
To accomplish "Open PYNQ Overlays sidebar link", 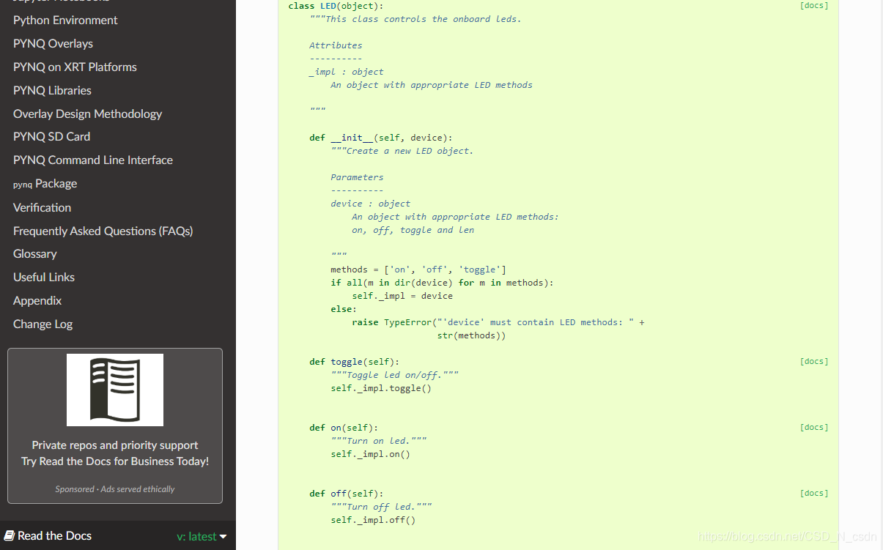I will coord(53,43).
